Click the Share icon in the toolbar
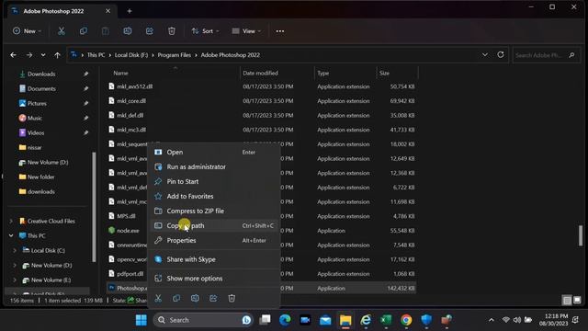 coord(150,31)
